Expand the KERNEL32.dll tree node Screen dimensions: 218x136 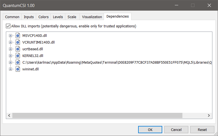point(10,56)
